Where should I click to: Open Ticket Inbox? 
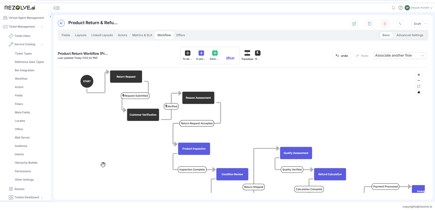point(22,36)
